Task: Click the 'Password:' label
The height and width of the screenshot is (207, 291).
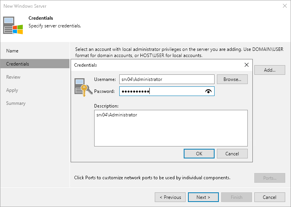Action: [x=104, y=91]
